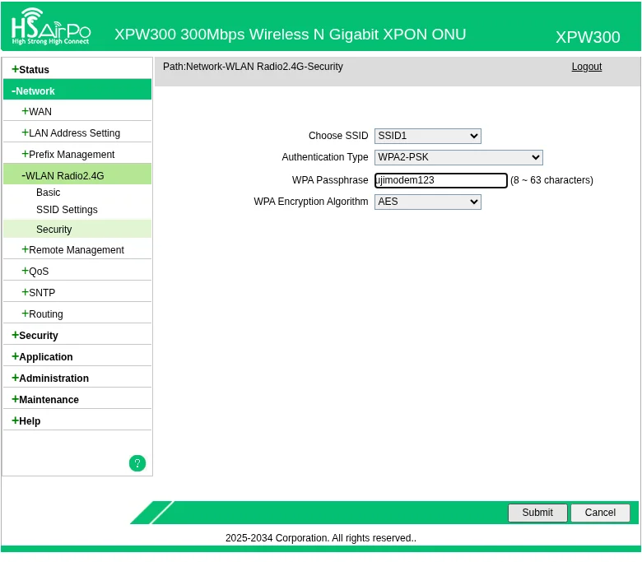
Task: Click the 'XPW300 300Mbps Wireless N Gigabit XPON ONU' title
Action: (290, 35)
